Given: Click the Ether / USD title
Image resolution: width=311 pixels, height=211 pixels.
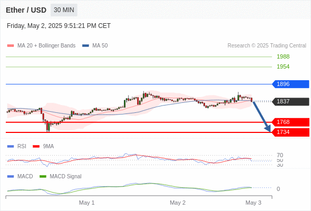Looking at the screenshot, I should pyautogui.click(x=26, y=10).
